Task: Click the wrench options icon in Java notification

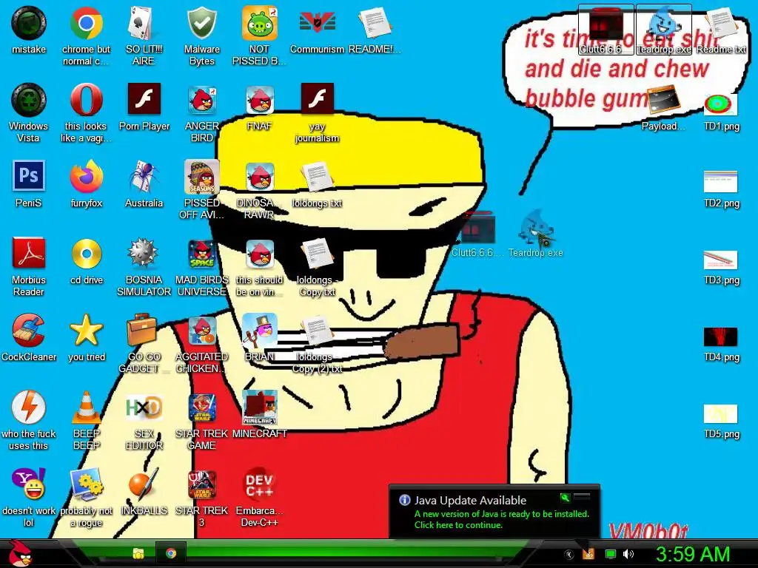Action: click(x=565, y=497)
